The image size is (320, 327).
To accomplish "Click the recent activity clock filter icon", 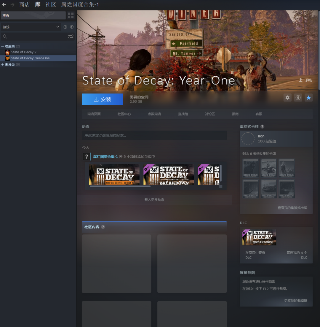I will pos(65,27).
